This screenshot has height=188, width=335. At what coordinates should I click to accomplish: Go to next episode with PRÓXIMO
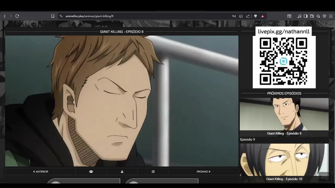pos(203,172)
